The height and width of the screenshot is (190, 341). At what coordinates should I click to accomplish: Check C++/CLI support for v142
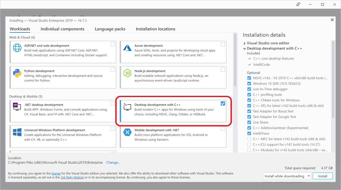pyautogui.click(x=249, y=145)
